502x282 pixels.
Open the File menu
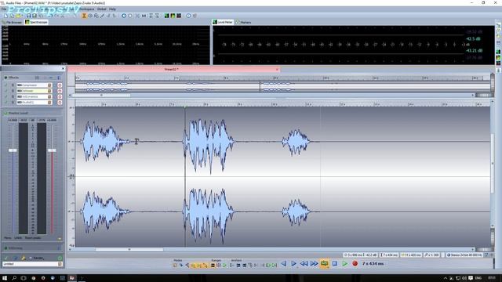[x=4, y=9]
